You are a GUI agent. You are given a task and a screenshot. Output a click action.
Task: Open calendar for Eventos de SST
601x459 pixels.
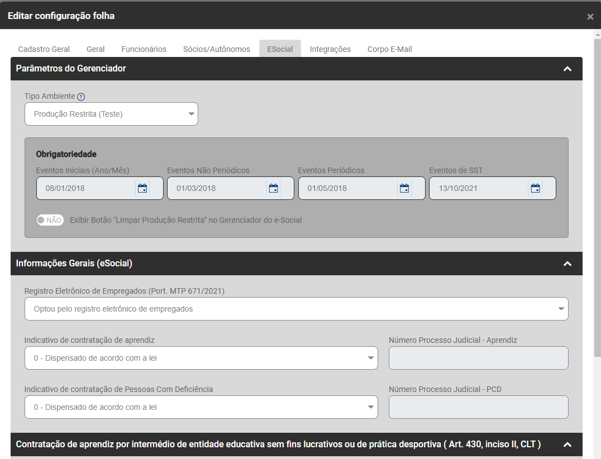[536, 188]
